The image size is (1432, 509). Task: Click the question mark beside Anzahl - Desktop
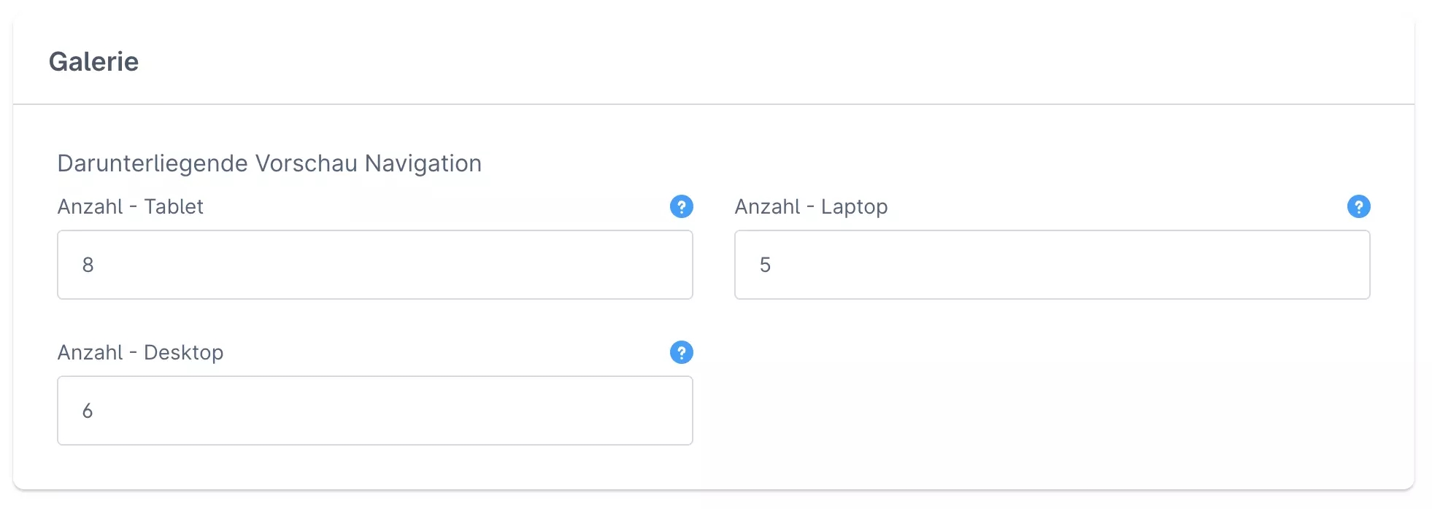coord(681,353)
